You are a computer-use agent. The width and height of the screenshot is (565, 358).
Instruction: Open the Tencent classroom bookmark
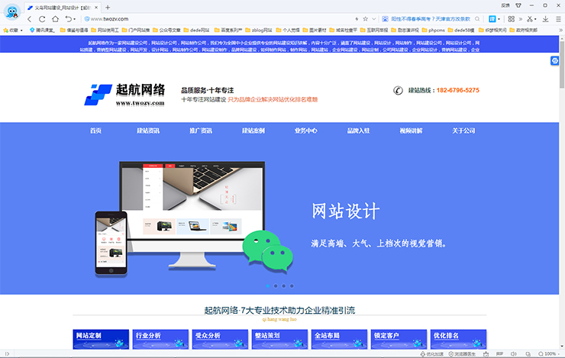pyautogui.click(x=42, y=31)
